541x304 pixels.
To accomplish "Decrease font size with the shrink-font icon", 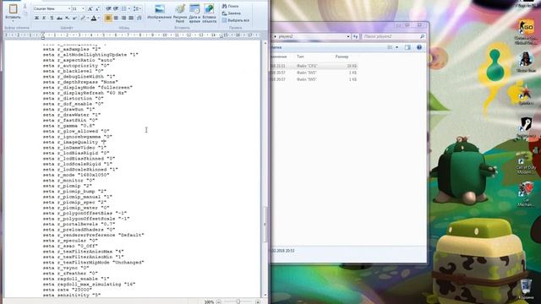I will 97,8.
